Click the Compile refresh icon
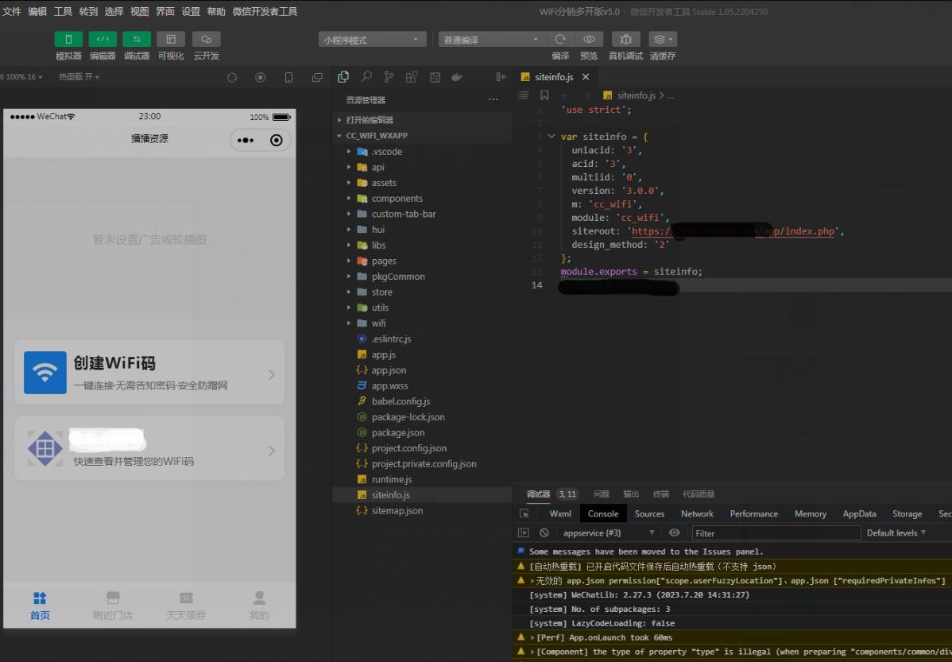The width and height of the screenshot is (952, 662). pyautogui.click(x=560, y=40)
